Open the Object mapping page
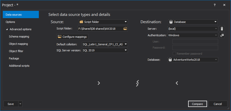Screen dimensions: 231x111 click(18, 44)
